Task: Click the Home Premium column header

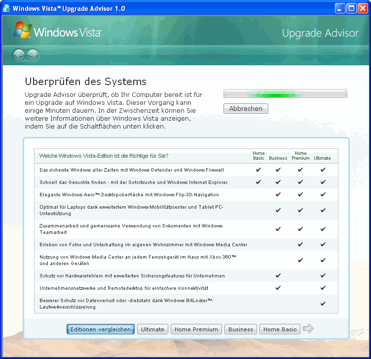Action: (x=300, y=156)
